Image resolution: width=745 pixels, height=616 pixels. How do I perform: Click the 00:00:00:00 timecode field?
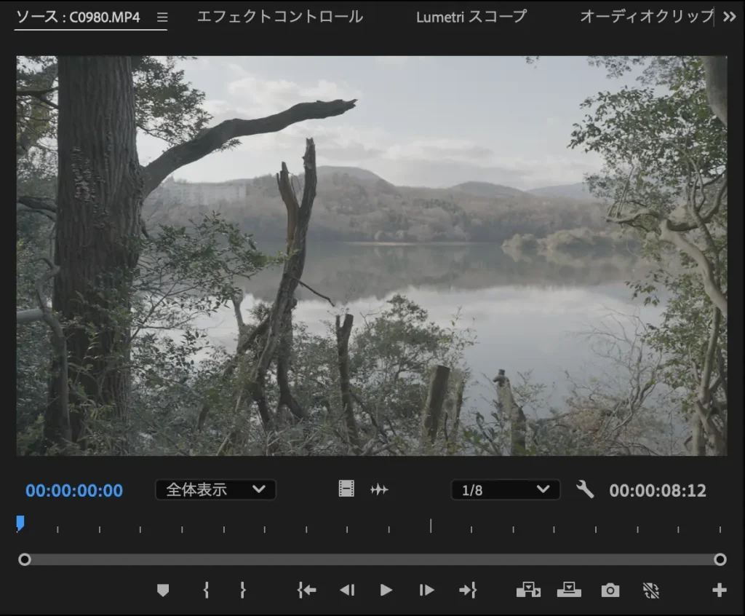click(73, 491)
